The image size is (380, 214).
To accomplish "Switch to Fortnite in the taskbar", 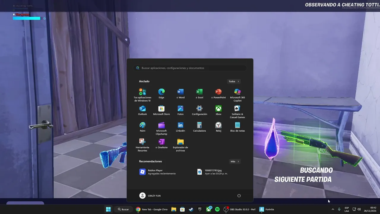I will pos(267,209).
